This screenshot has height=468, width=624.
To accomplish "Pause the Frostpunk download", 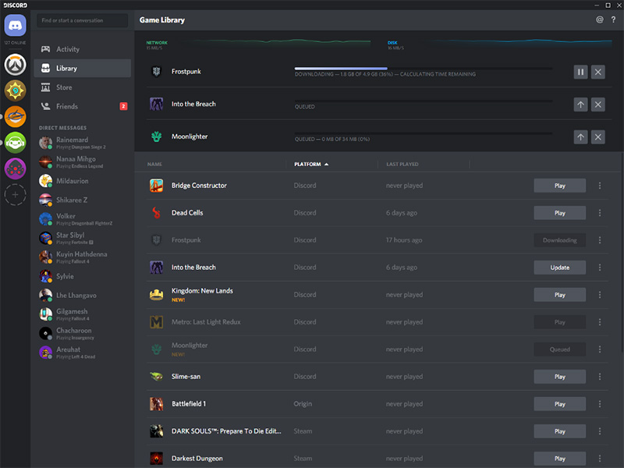I will click(x=580, y=72).
